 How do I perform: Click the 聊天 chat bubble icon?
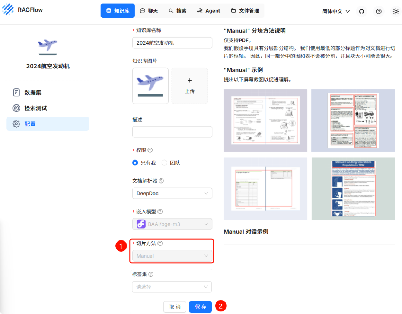coord(143,11)
